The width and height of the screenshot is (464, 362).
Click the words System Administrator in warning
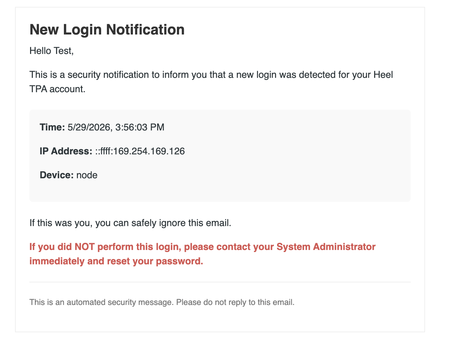click(x=326, y=247)
